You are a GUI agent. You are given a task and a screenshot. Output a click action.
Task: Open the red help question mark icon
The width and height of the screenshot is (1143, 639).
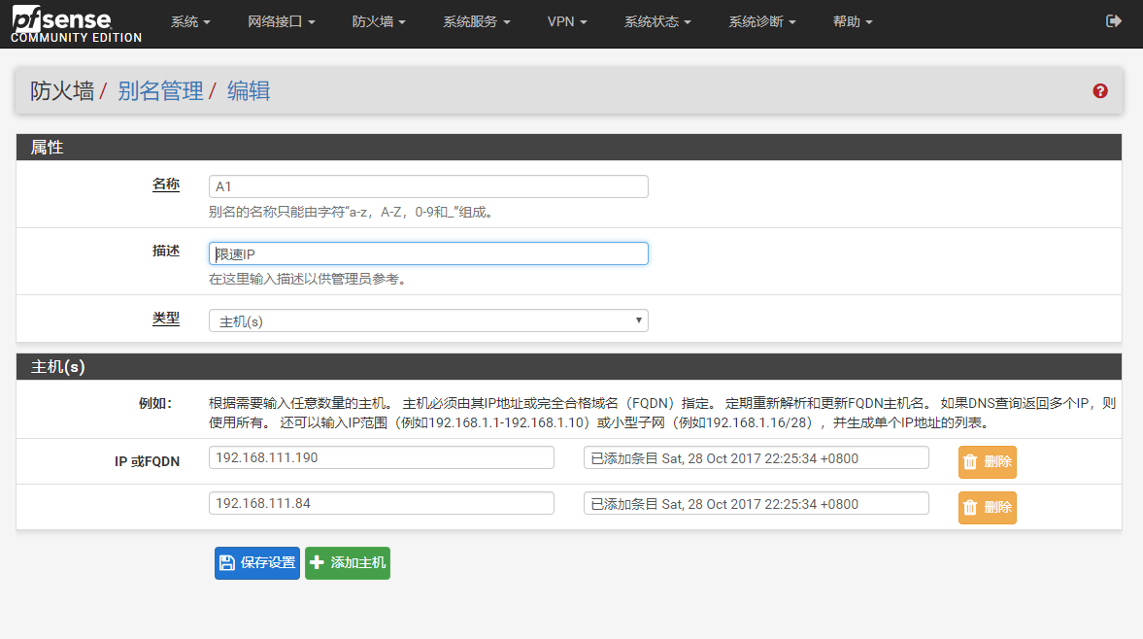coord(1100,91)
